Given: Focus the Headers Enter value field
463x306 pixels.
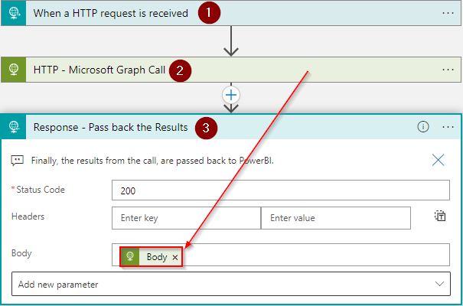Looking at the screenshot, I should click(x=336, y=218).
